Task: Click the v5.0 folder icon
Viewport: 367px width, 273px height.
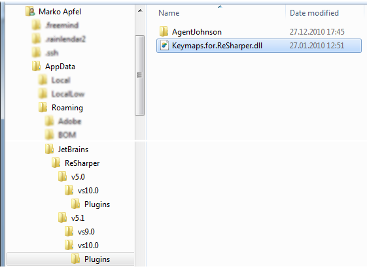Action: pyautogui.click(x=63, y=176)
